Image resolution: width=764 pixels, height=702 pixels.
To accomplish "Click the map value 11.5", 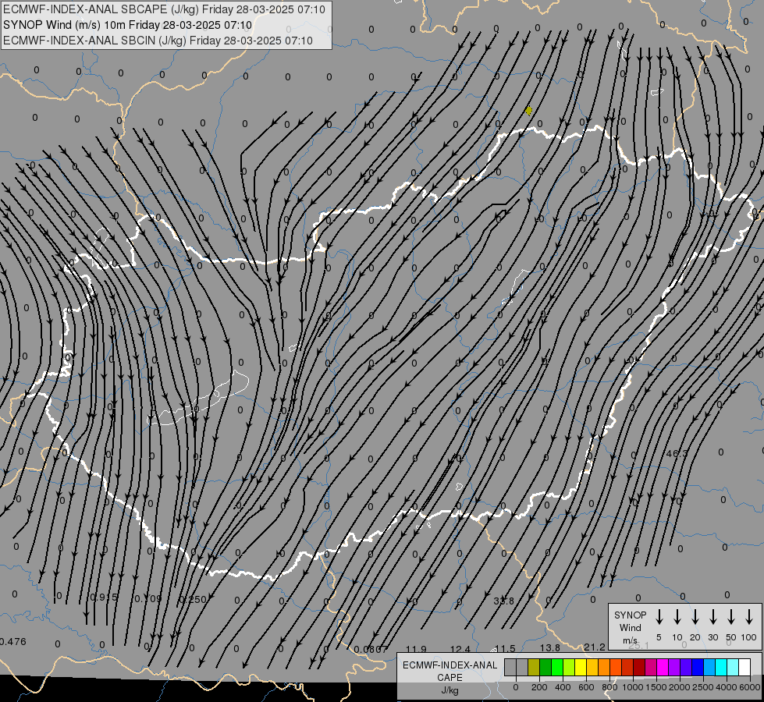I will pos(505,649).
